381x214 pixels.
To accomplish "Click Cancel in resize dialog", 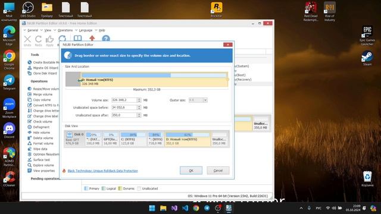I will (218, 171).
